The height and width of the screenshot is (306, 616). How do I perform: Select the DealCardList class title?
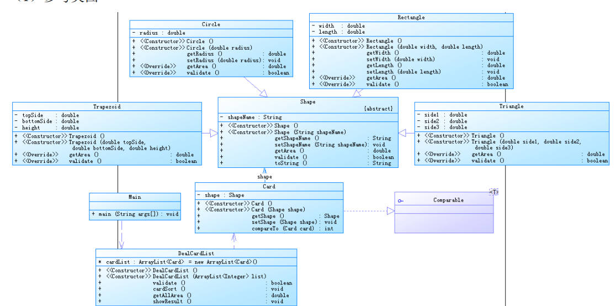click(x=195, y=254)
